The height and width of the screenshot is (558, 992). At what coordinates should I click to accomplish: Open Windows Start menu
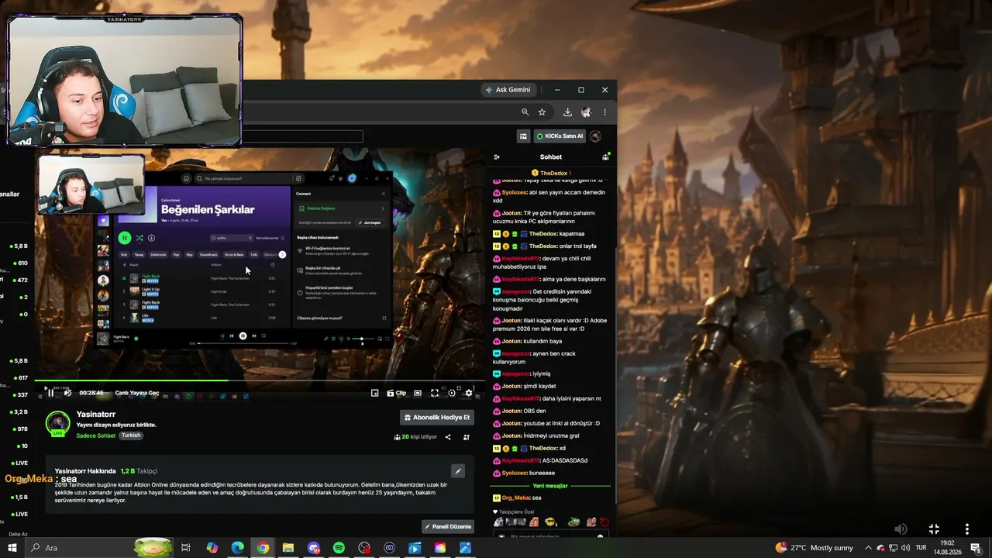coord(12,548)
